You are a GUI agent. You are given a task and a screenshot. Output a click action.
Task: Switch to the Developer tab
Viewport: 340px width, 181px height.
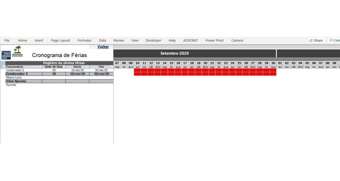coord(153,40)
